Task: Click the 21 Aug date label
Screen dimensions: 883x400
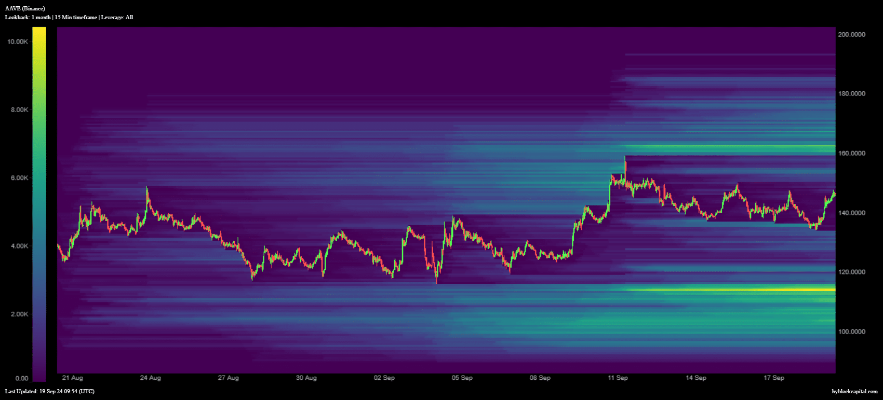Action: [x=72, y=378]
